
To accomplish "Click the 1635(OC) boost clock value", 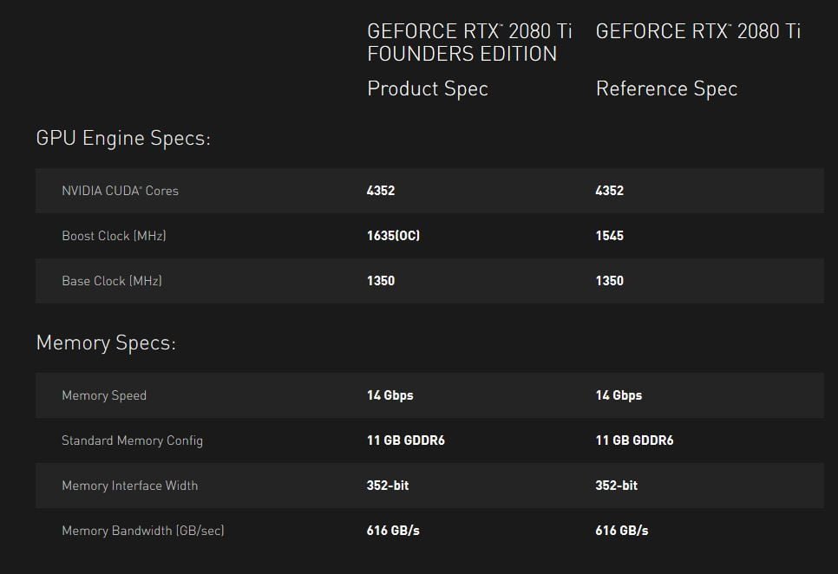I will click(393, 236).
